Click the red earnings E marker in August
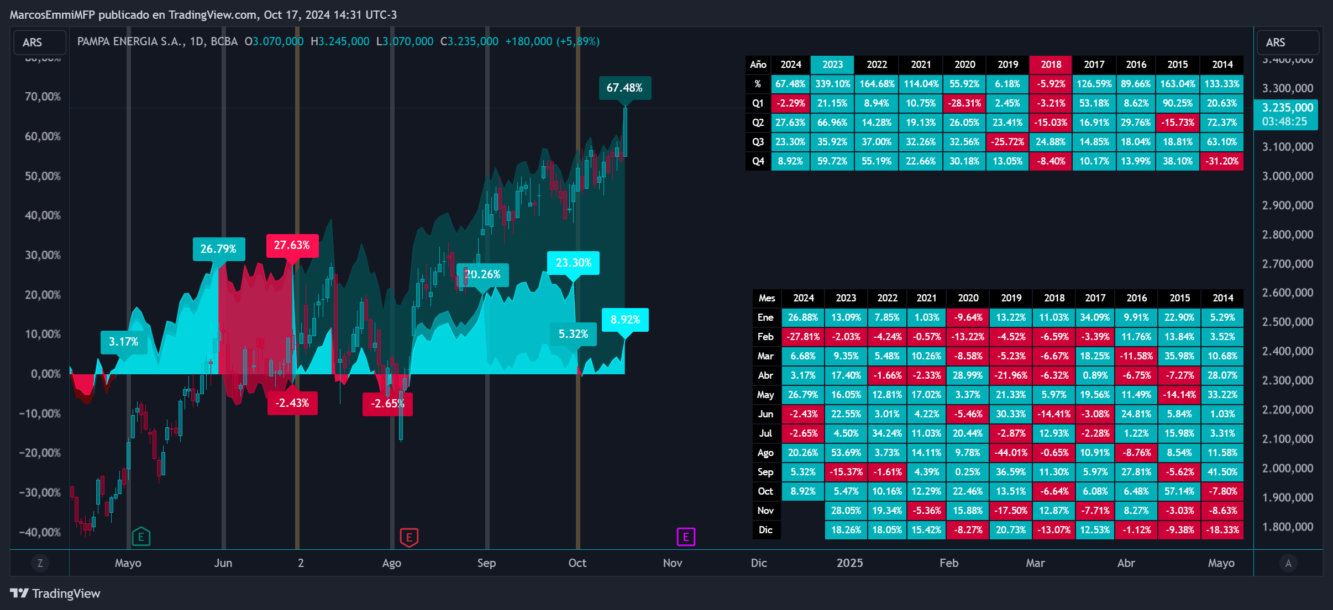This screenshot has width=1333, height=610. click(409, 537)
